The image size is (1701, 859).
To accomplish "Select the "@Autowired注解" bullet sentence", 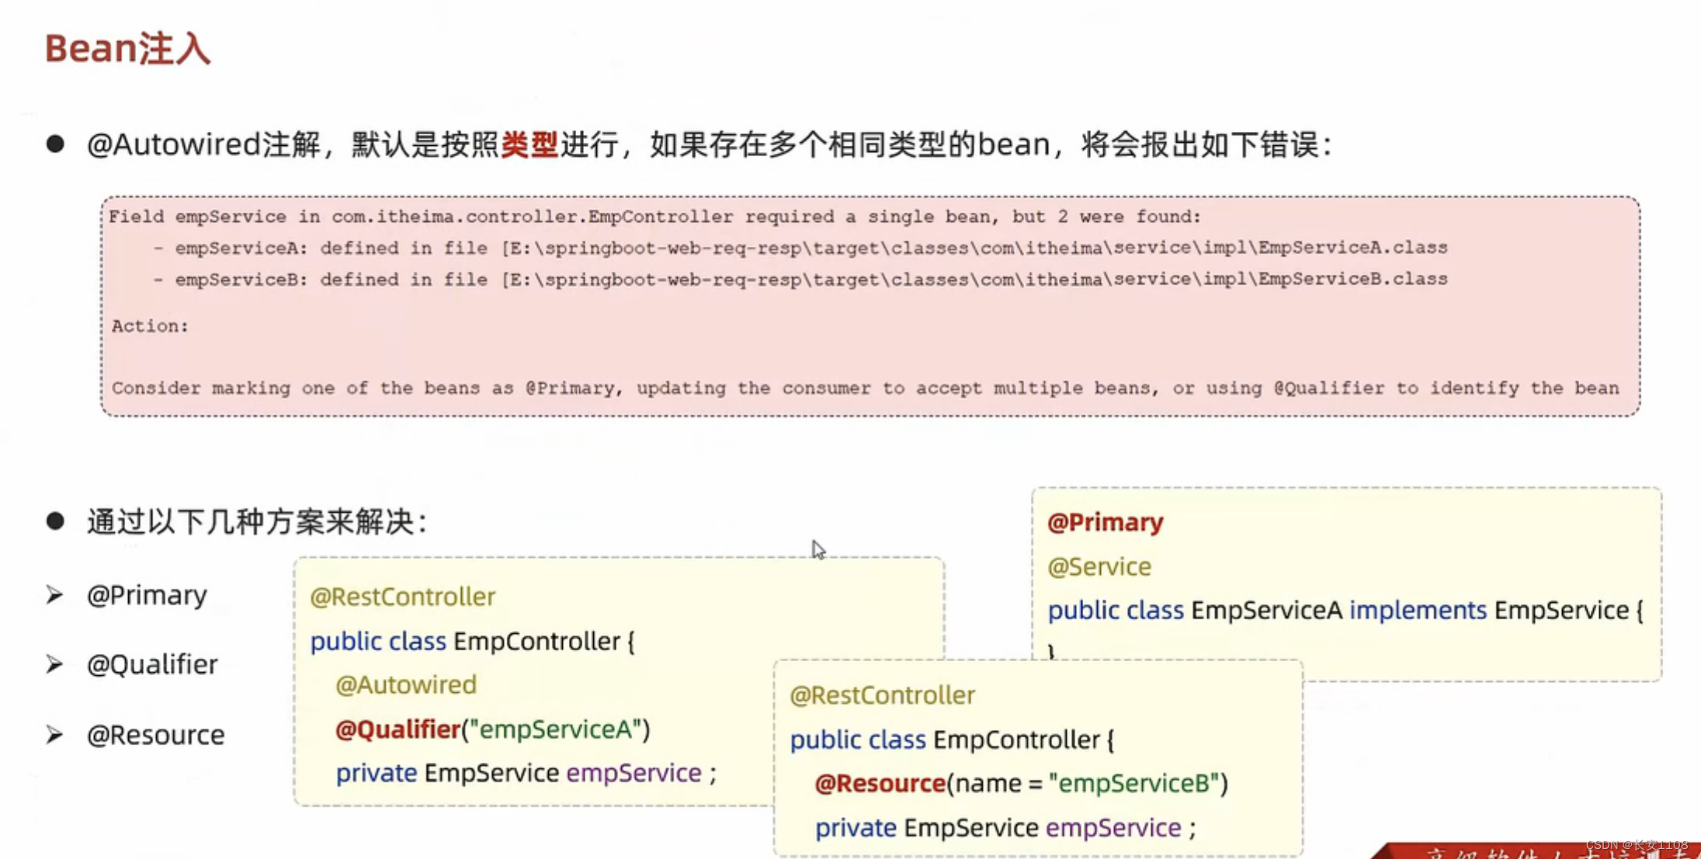I will [x=709, y=144].
